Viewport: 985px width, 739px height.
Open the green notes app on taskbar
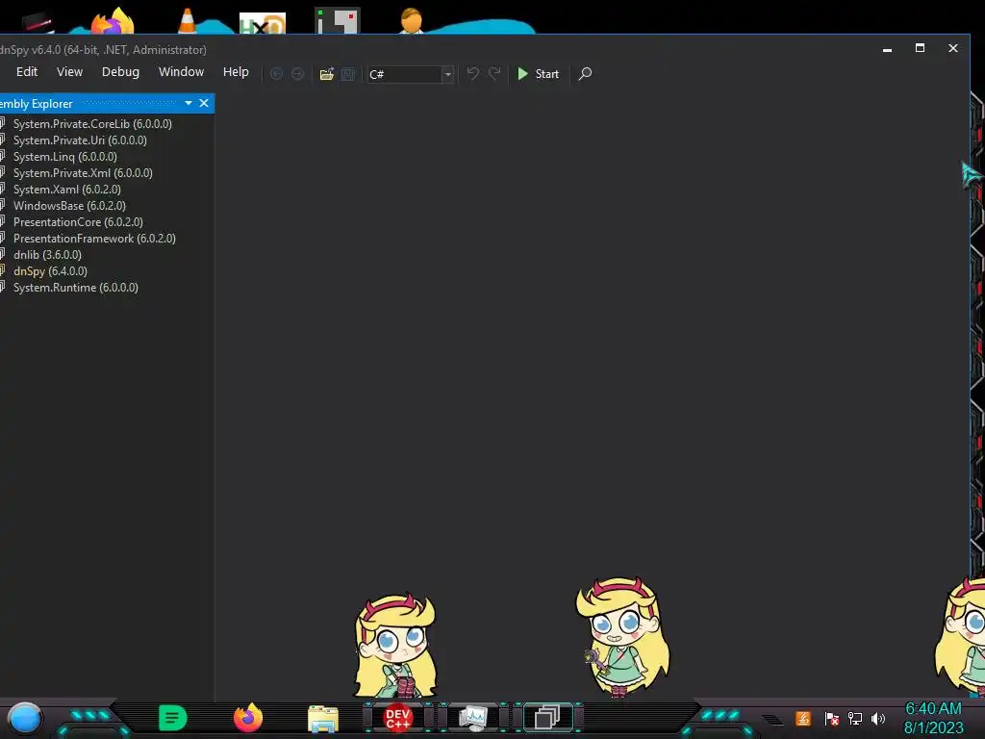point(172,718)
